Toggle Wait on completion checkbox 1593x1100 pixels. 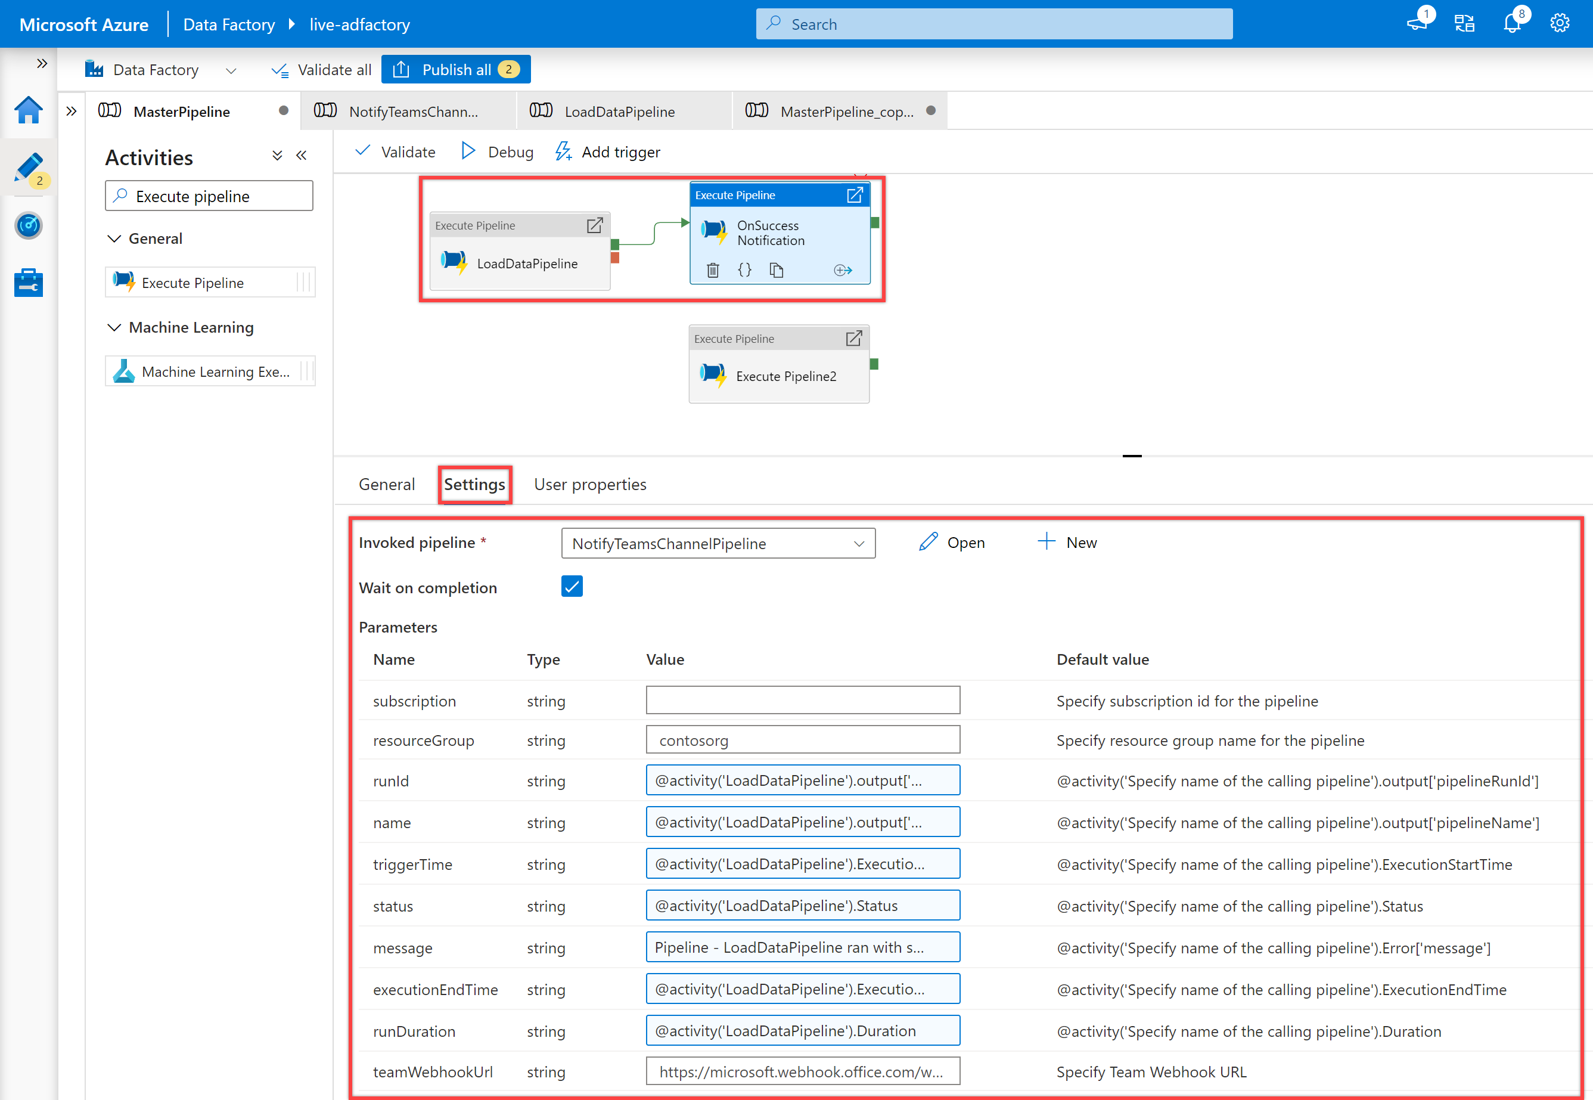(x=572, y=586)
